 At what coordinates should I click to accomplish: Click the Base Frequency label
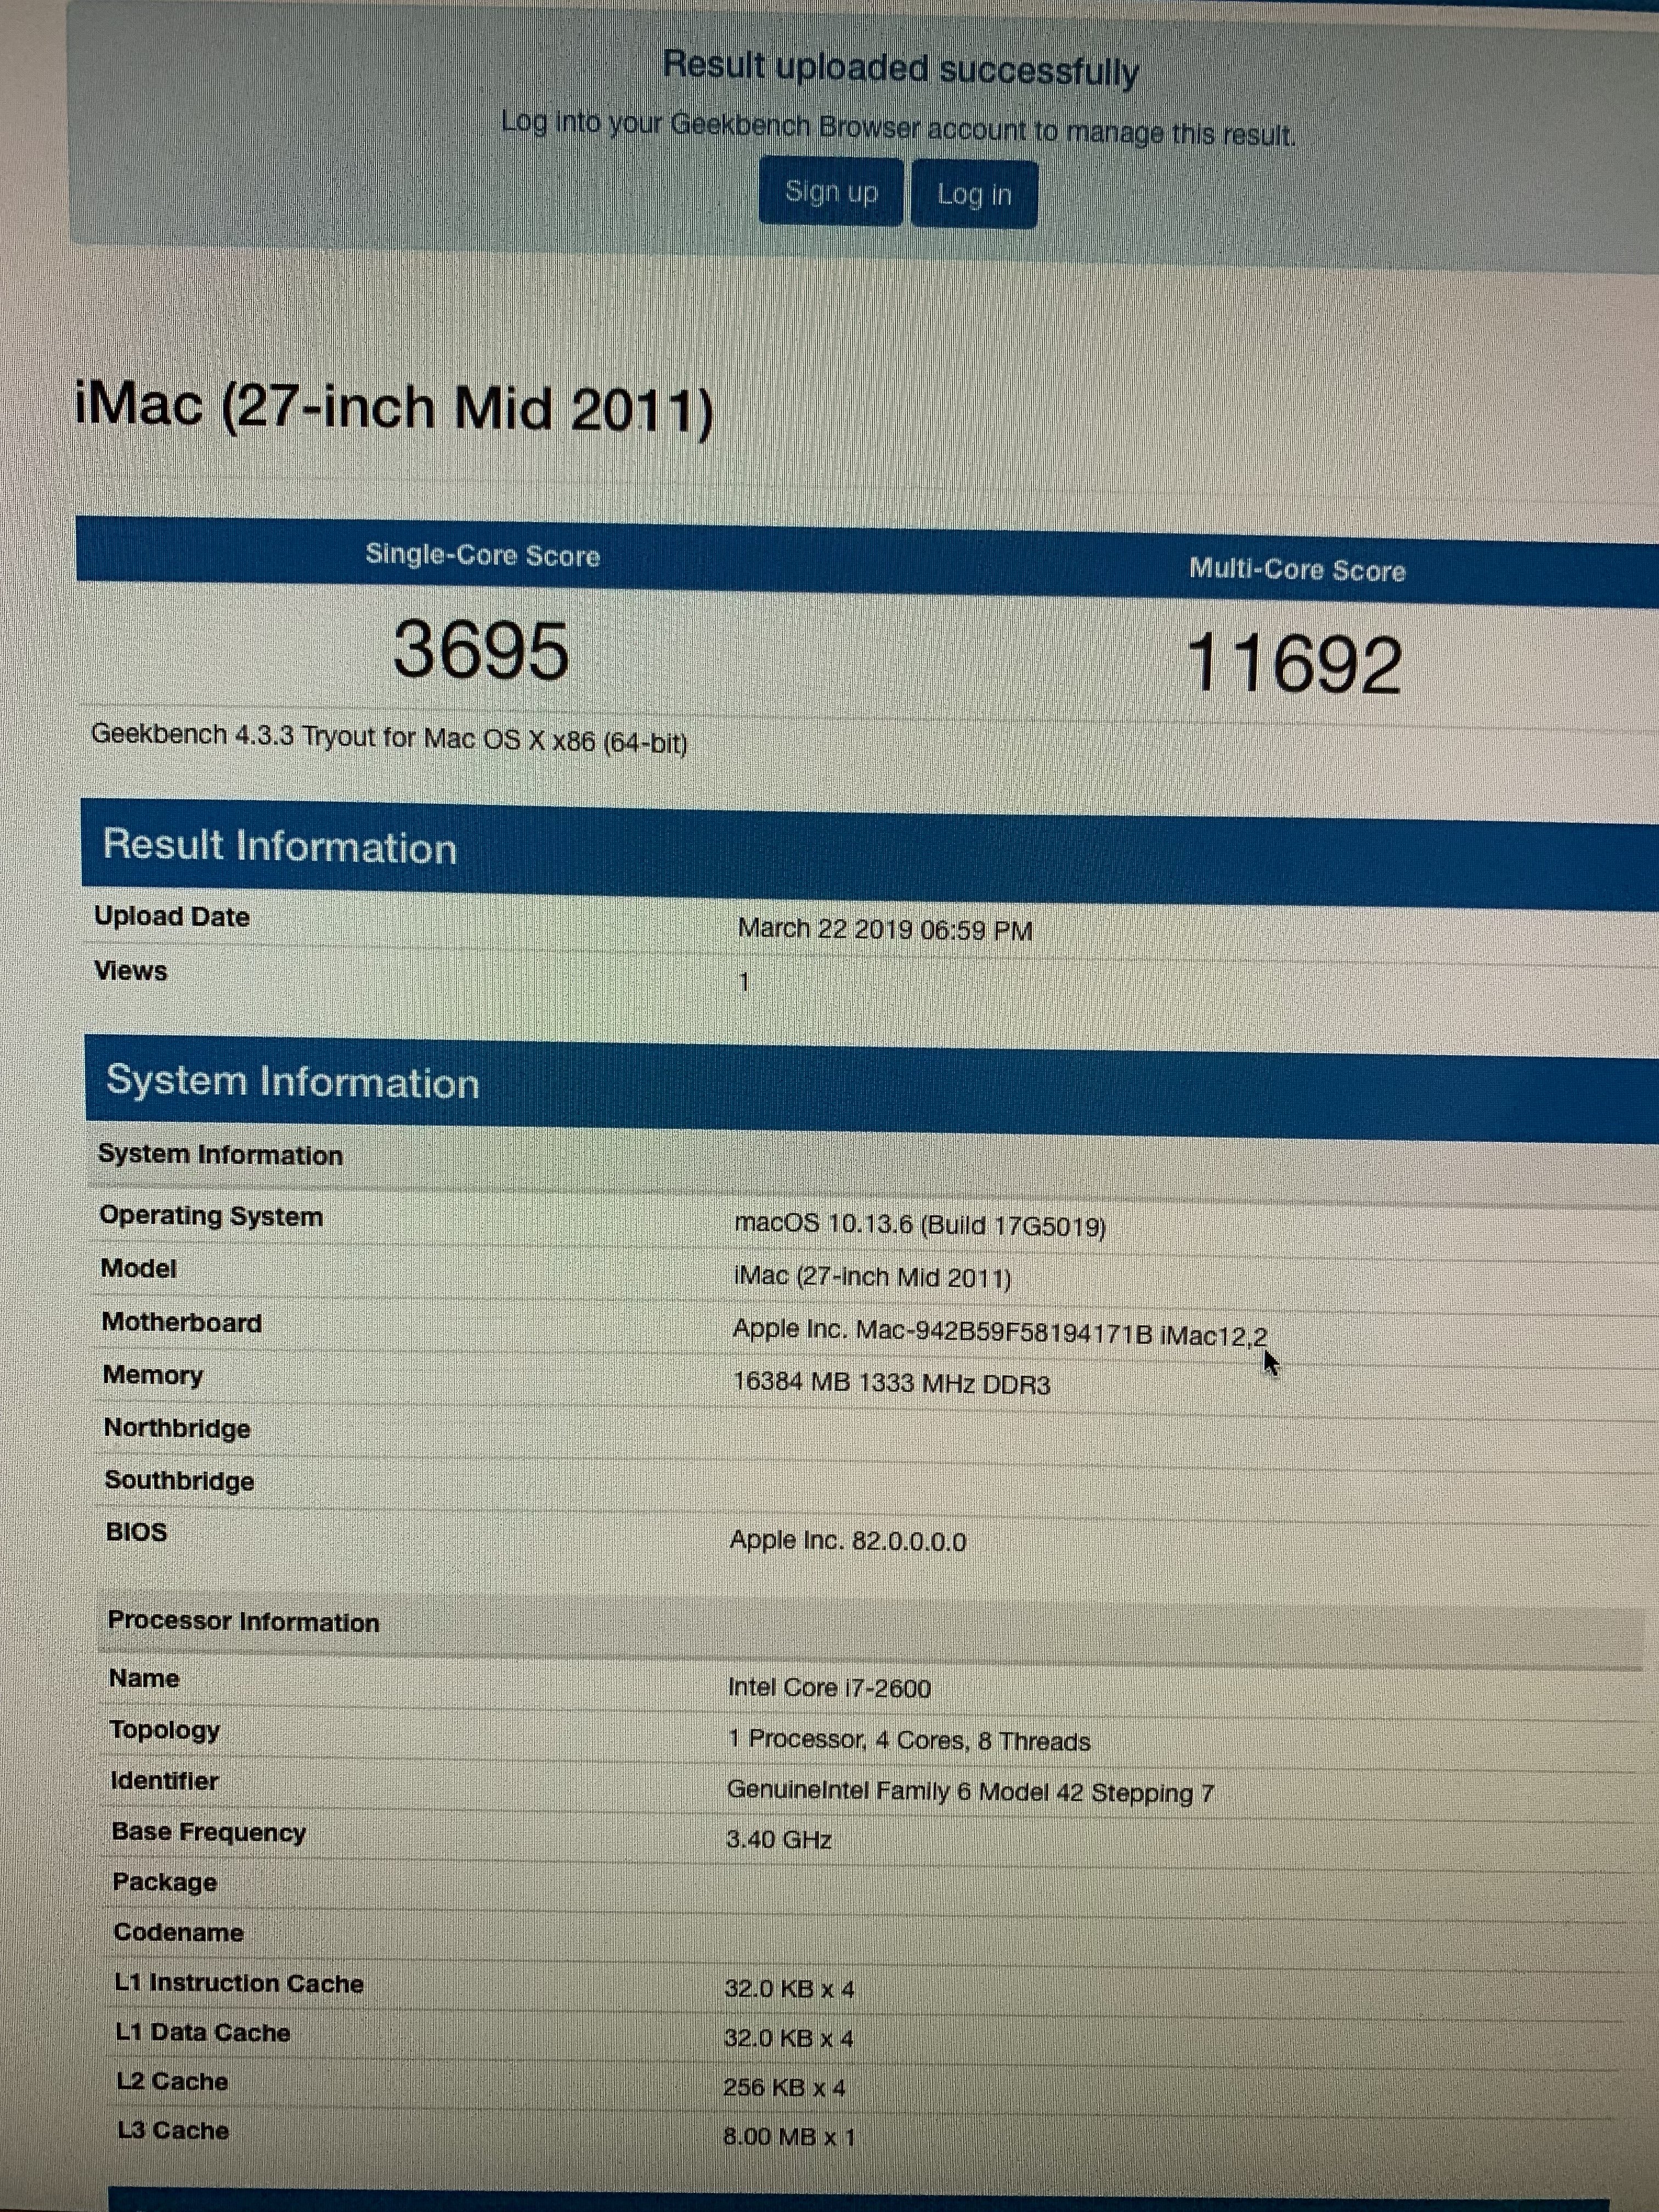[209, 1832]
